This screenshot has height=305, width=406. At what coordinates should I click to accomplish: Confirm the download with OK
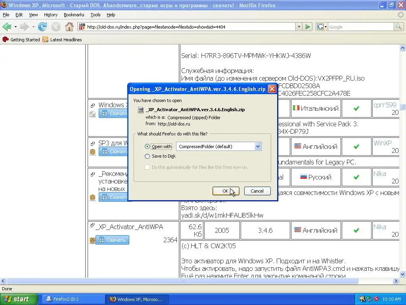[x=226, y=191]
